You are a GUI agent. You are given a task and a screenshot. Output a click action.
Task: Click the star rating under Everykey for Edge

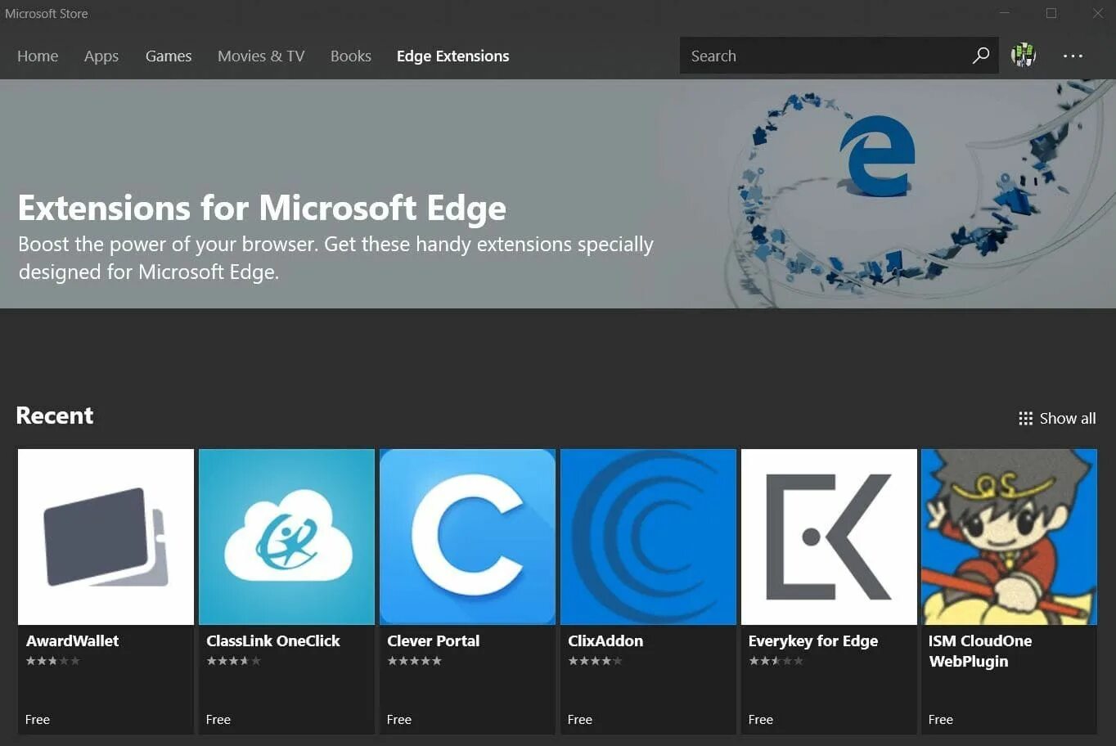(x=776, y=661)
